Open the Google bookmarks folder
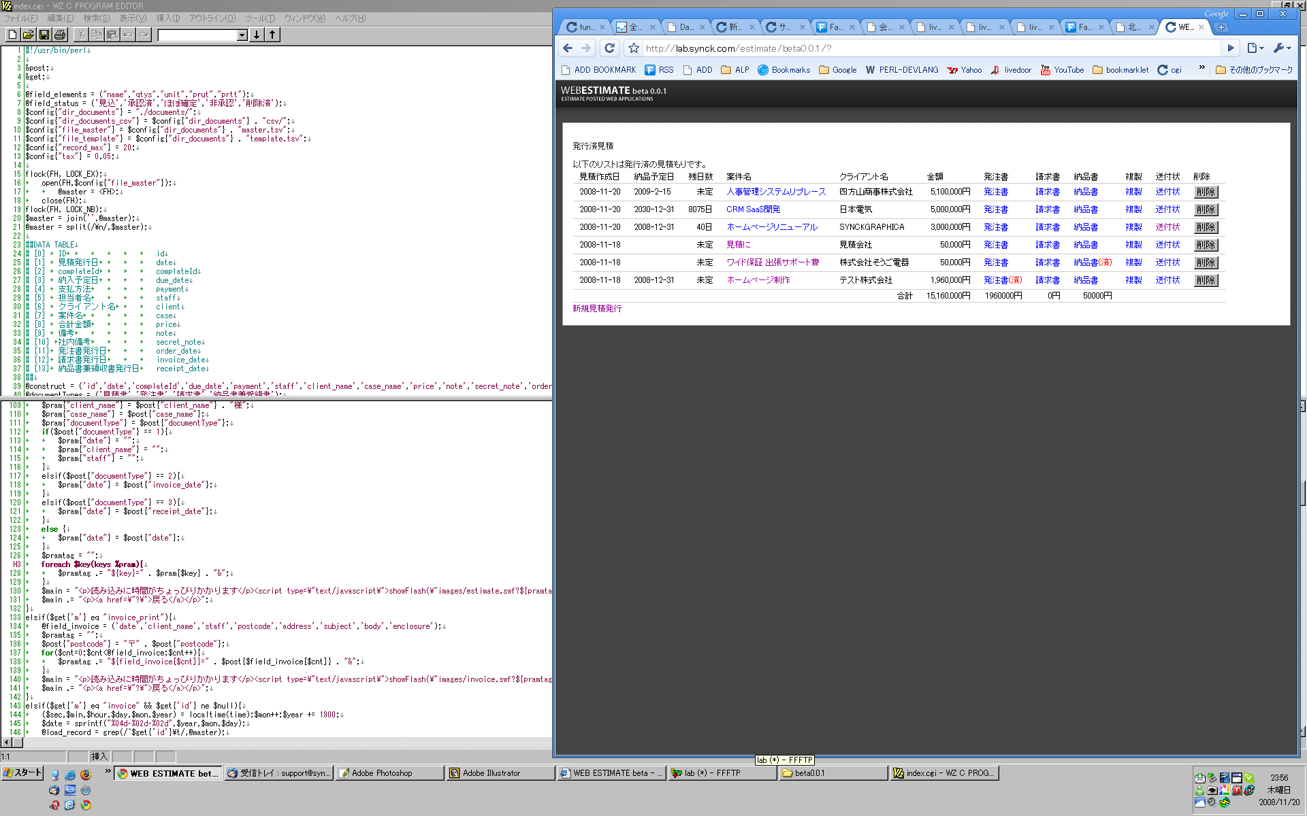Viewport: 1307px width, 816px height. 838,69
